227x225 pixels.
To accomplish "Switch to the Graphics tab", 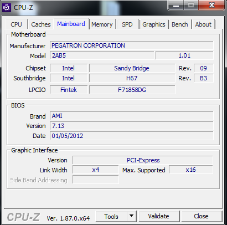I will (154, 24).
